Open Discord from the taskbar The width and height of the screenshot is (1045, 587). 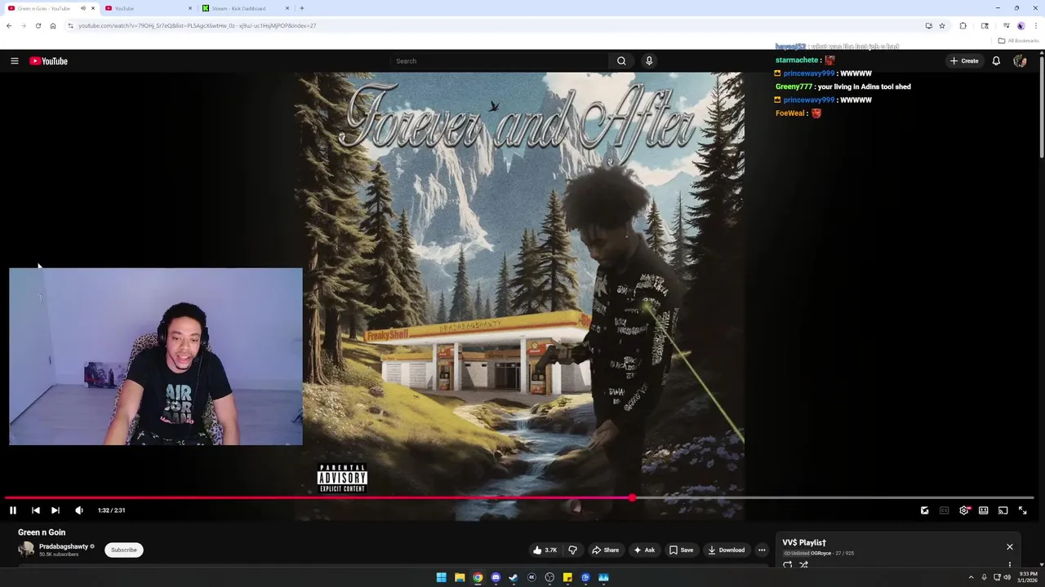click(496, 577)
